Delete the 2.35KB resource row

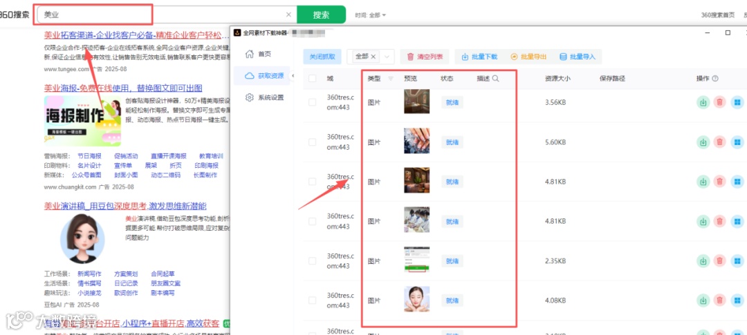(720, 261)
